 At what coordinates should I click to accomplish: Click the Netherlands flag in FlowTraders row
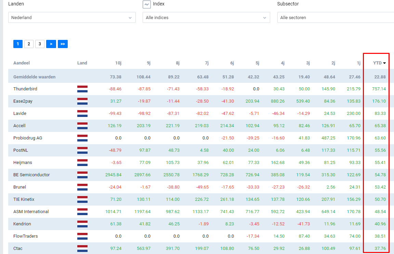pos(82,236)
